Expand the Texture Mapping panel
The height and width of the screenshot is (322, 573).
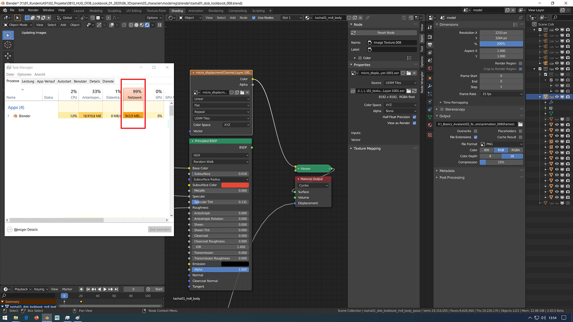[367, 148]
